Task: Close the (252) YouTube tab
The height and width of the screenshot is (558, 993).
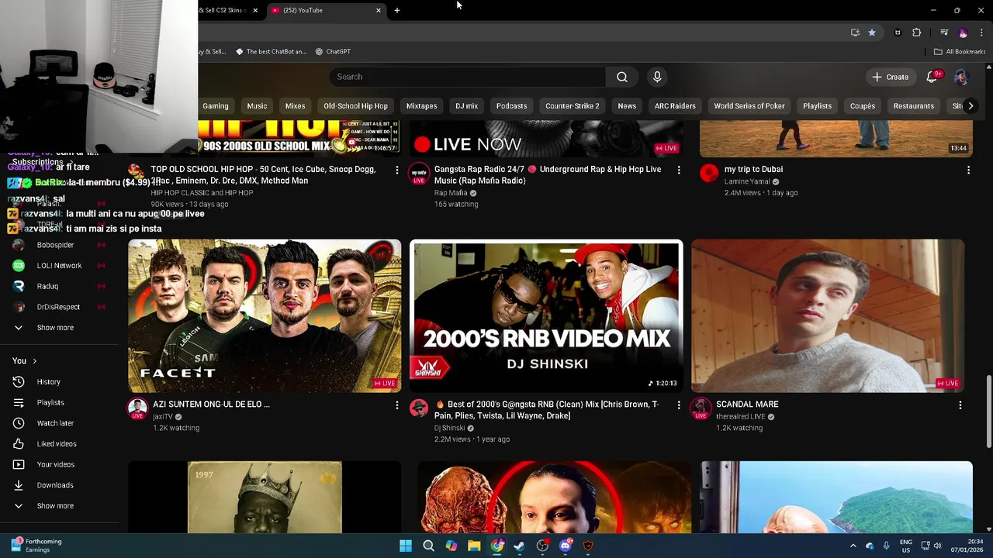Action: point(379,10)
